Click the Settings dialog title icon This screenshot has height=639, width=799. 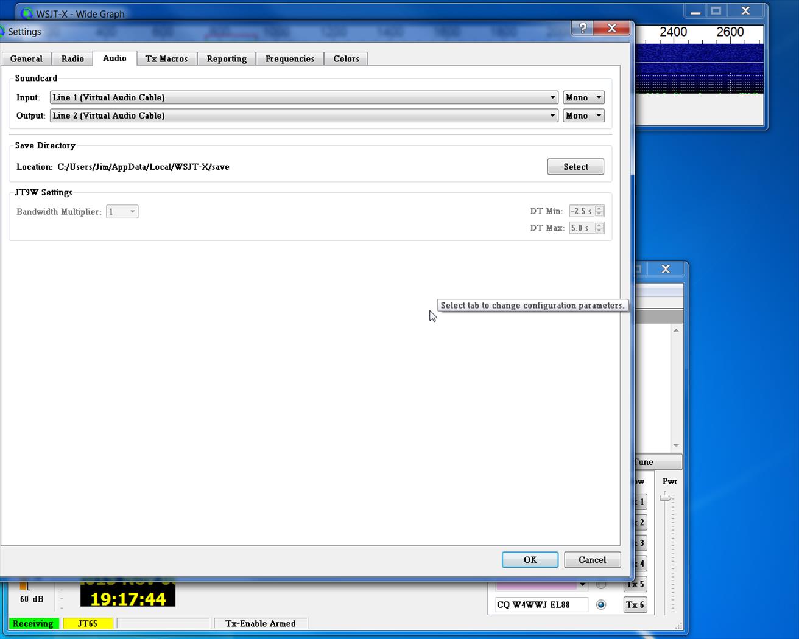click(2, 32)
